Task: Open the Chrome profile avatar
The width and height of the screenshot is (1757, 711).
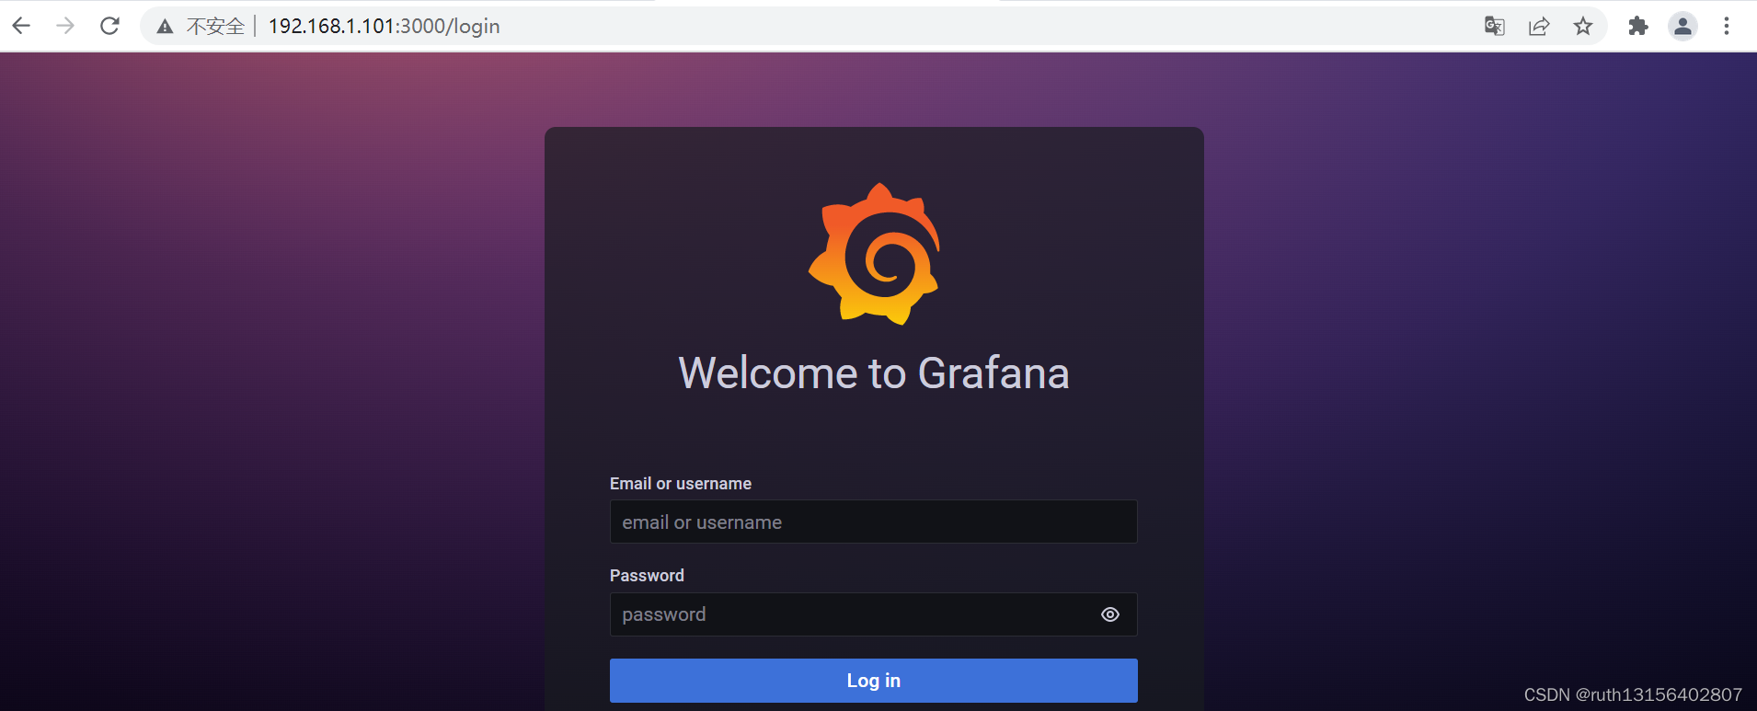Action: pyautogui.click(x=1682, y=26)
